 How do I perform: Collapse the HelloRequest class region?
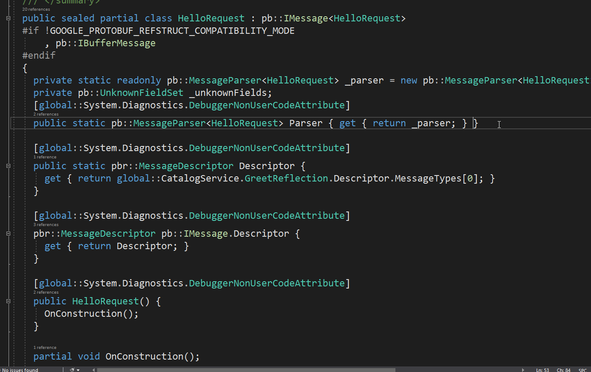[7, 18]
